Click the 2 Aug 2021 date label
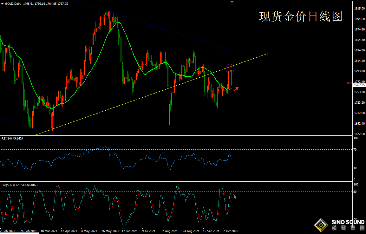The height and width of the screenshot is (234, 366). (170, 231)
